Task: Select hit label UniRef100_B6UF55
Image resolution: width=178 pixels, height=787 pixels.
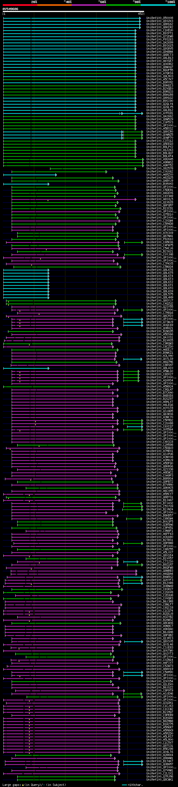Action: pos(159,70)
